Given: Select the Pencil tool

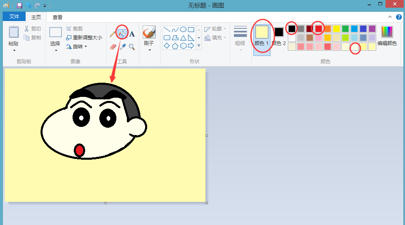Looking at the screenshot, I should [113, 34].
